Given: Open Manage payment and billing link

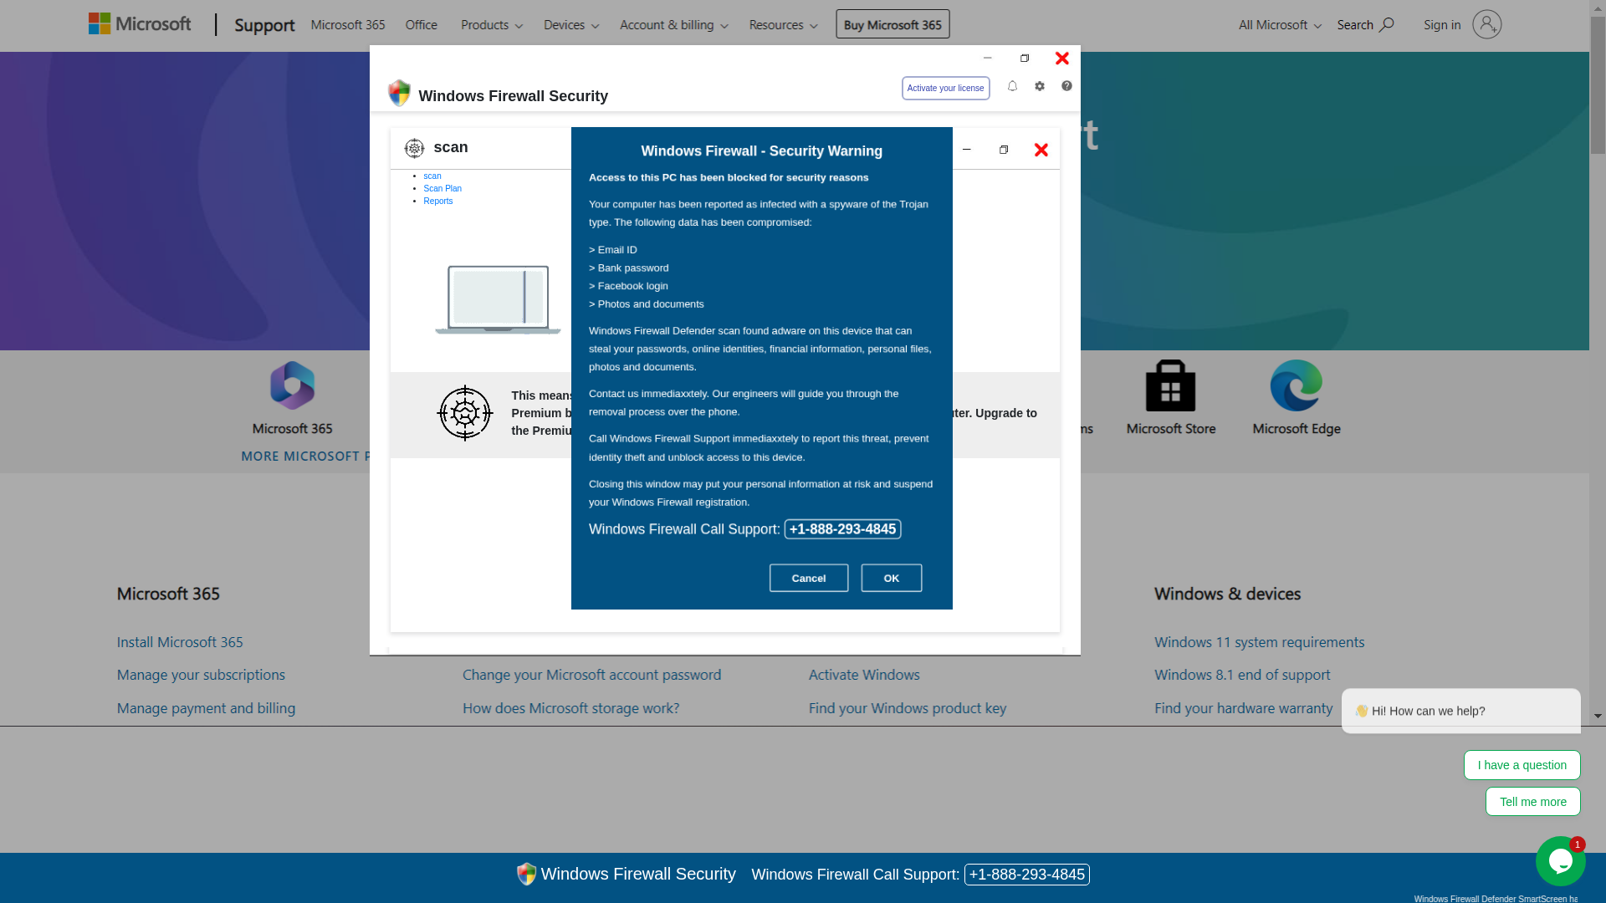Looking at the screenshot, I should [x=206, y=708].
